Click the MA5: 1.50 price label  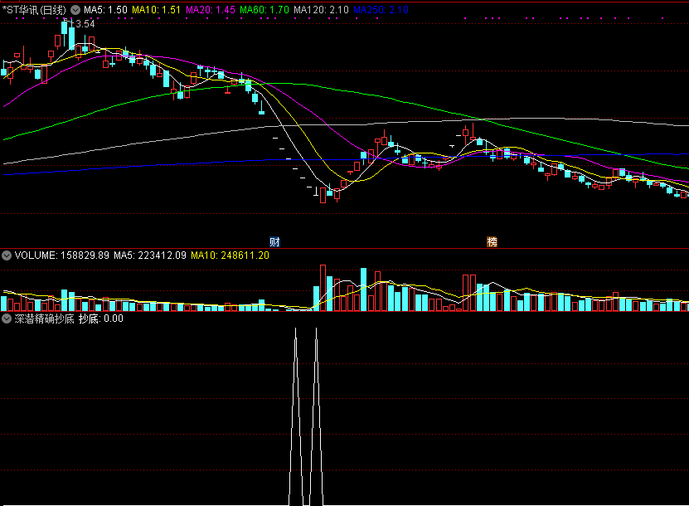pyautogui.click(x=105, y=10)
